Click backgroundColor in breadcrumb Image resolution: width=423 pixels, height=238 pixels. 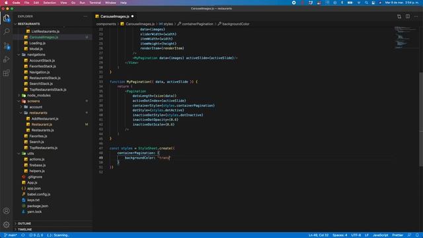[236, 24]
